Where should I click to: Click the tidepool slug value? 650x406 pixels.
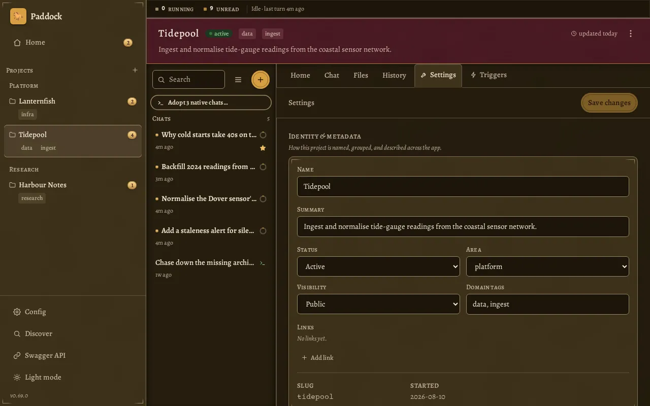(x=315, y=397)
